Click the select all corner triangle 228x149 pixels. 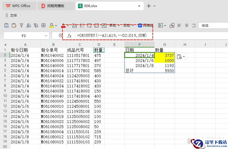5,45
